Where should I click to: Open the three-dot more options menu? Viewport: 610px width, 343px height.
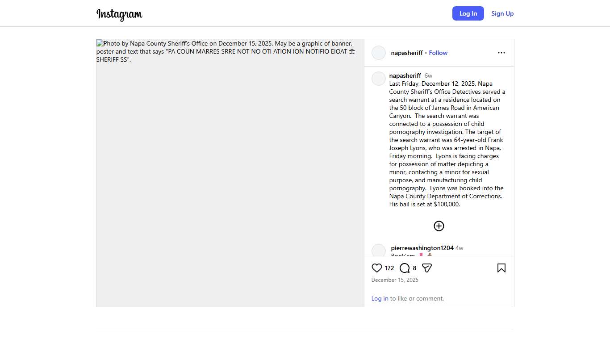[x=501, y=53]
